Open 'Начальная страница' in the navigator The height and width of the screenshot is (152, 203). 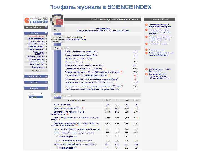coord(36,36)
